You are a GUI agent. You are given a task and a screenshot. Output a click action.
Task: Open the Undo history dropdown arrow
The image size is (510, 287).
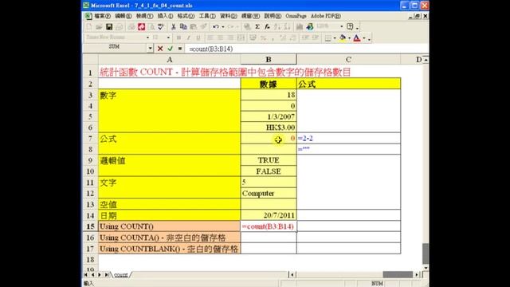(x=223, y=26)
